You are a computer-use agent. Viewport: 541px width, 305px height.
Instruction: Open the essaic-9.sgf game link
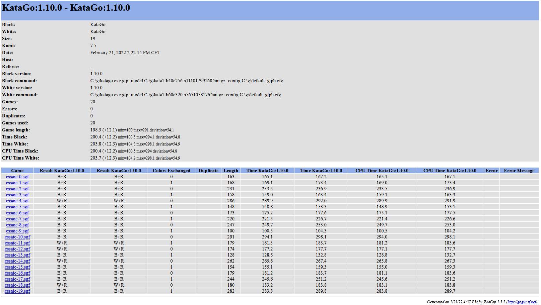click(x=17, y=231)
